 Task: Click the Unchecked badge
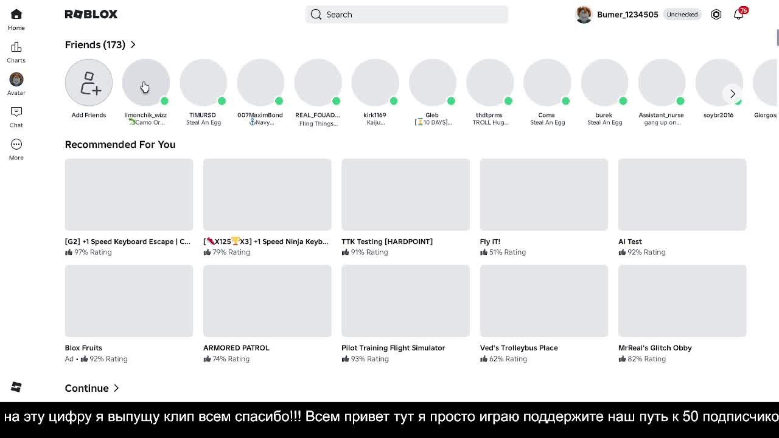point(682,15)
